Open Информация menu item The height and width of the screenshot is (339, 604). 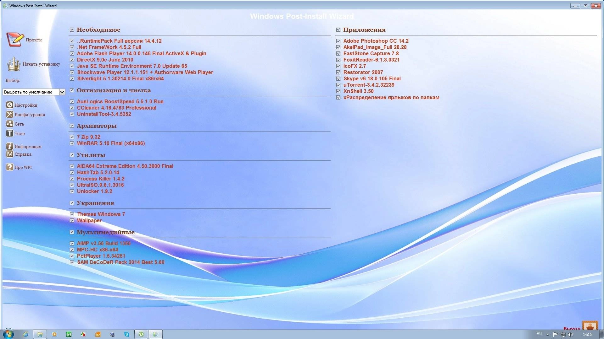tap(28, 147)
